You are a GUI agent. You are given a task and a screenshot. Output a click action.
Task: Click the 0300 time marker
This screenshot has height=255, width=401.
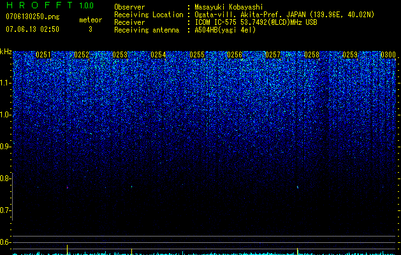point(388,55)
